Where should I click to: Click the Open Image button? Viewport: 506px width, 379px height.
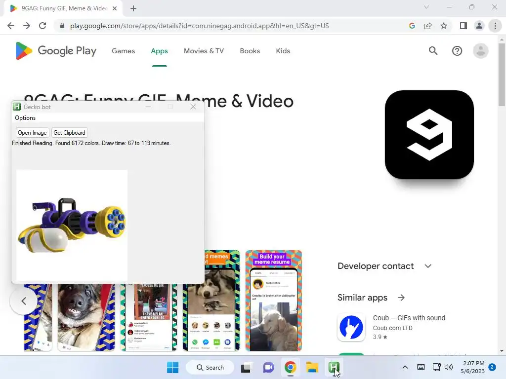[32, 133]
